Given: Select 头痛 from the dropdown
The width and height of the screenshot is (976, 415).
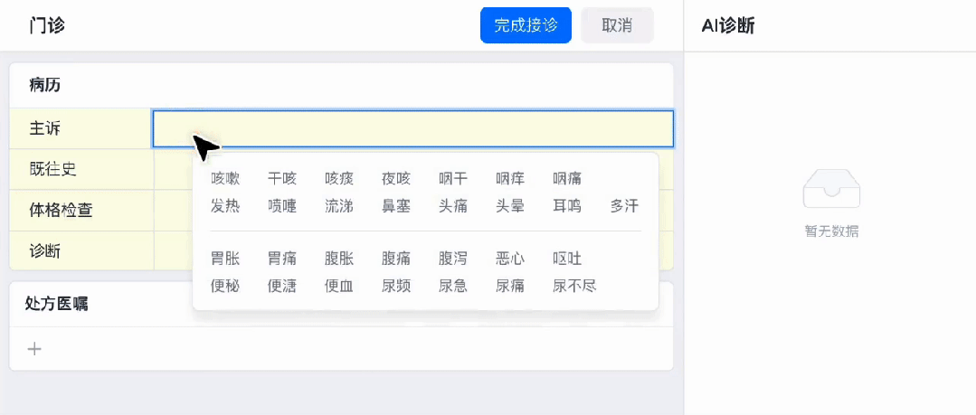Looking at the screenshot, I should pos(453,206).
